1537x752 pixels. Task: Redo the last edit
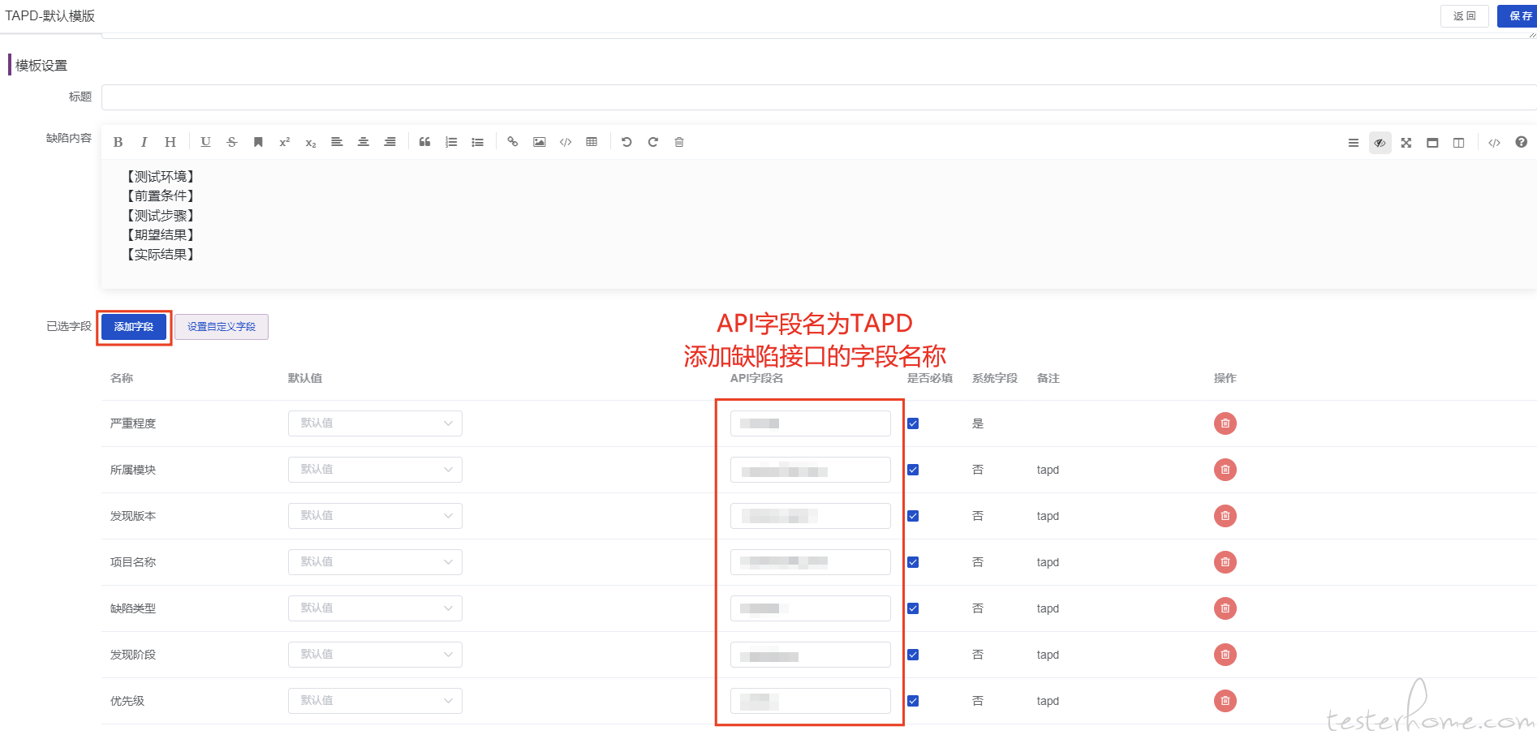pos(652,142)
